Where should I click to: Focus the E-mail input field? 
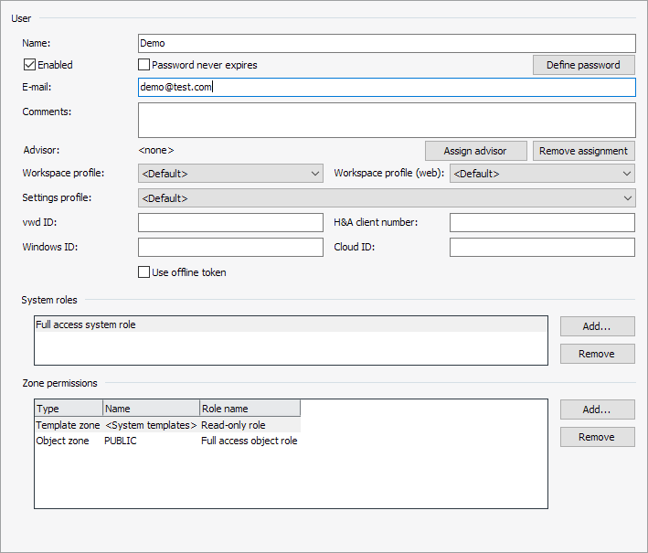pos(386,87)
